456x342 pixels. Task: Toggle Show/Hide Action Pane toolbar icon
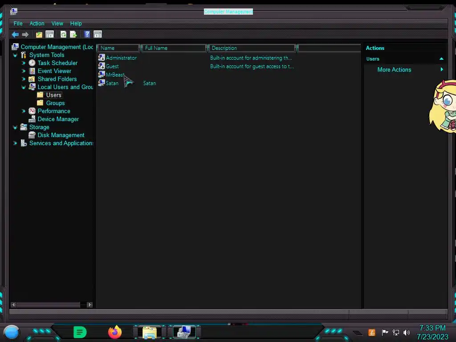pos(98,34)
